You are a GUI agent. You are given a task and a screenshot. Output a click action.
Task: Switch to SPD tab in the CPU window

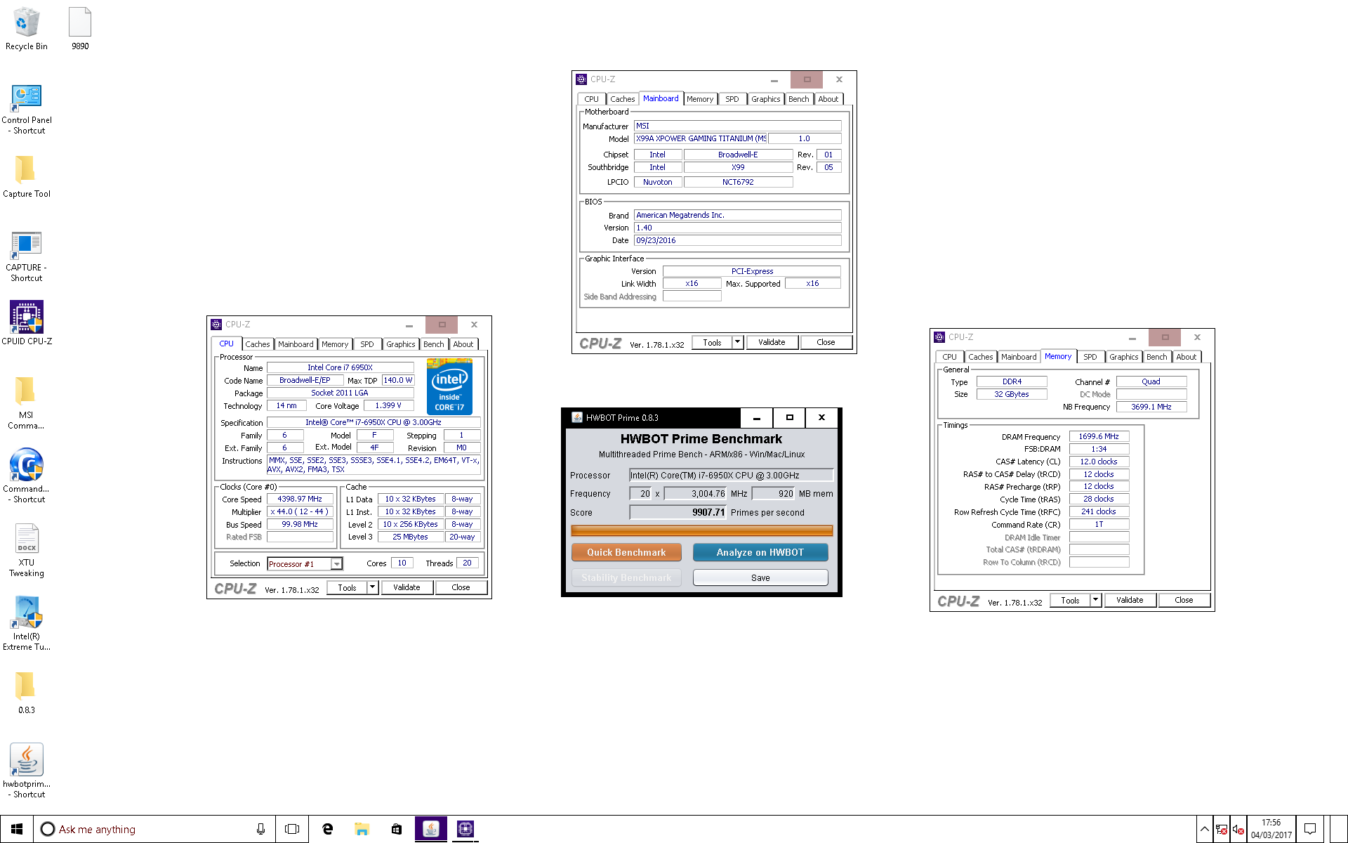coord(367,344)
